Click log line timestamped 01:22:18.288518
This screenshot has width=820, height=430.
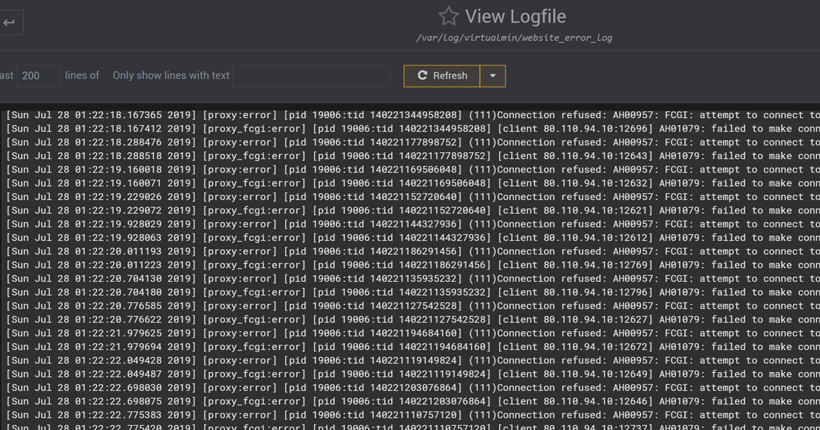point(413,156)
